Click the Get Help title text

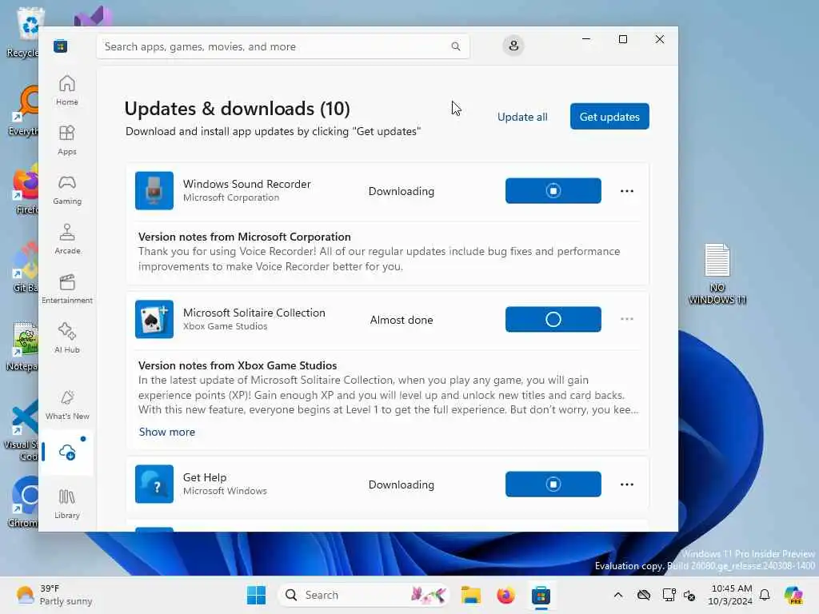tap(205, 477)
